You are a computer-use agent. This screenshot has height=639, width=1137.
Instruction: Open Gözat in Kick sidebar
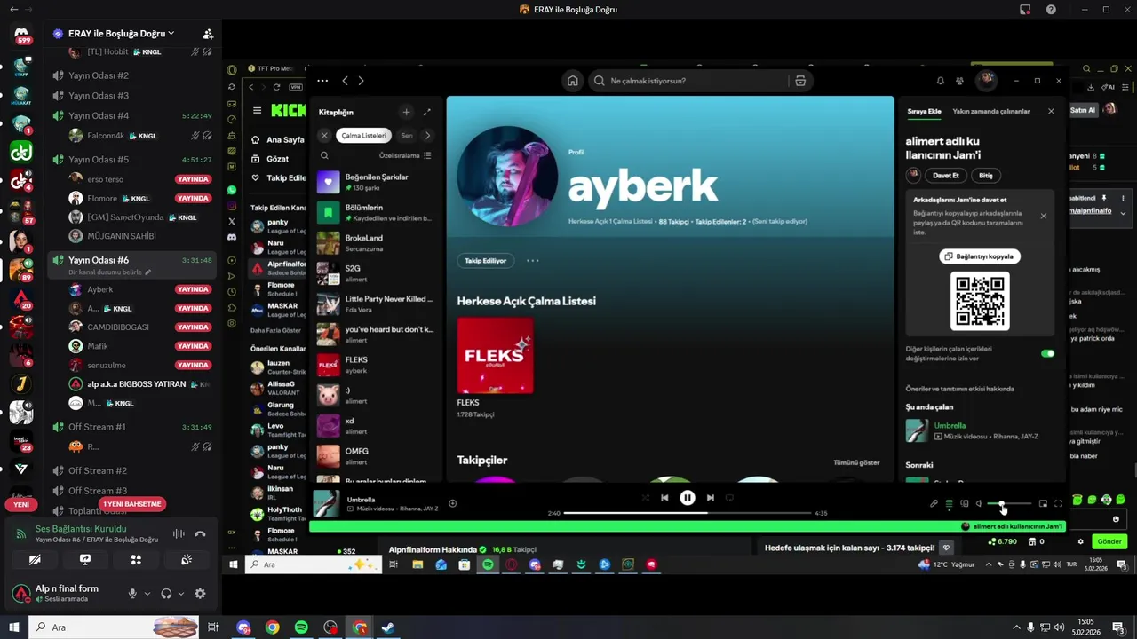[270, 159]
